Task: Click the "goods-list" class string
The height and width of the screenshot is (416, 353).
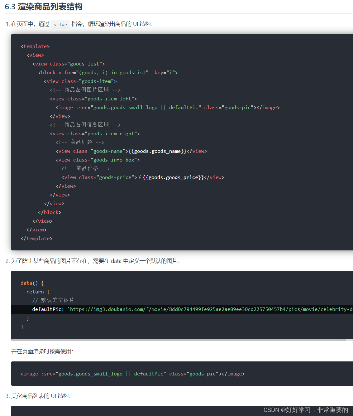Action: pyautogui.click(x=84, y=64)
